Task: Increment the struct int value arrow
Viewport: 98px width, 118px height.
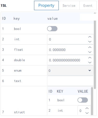Action: pos(87,108)
